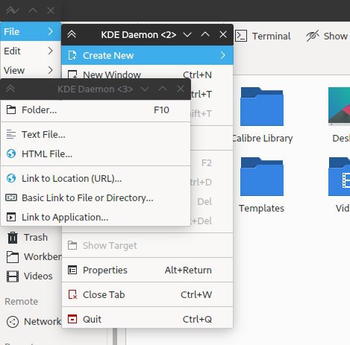Quit via the File menu
Viewport: 350px width, 345px height.
[147, 319]
